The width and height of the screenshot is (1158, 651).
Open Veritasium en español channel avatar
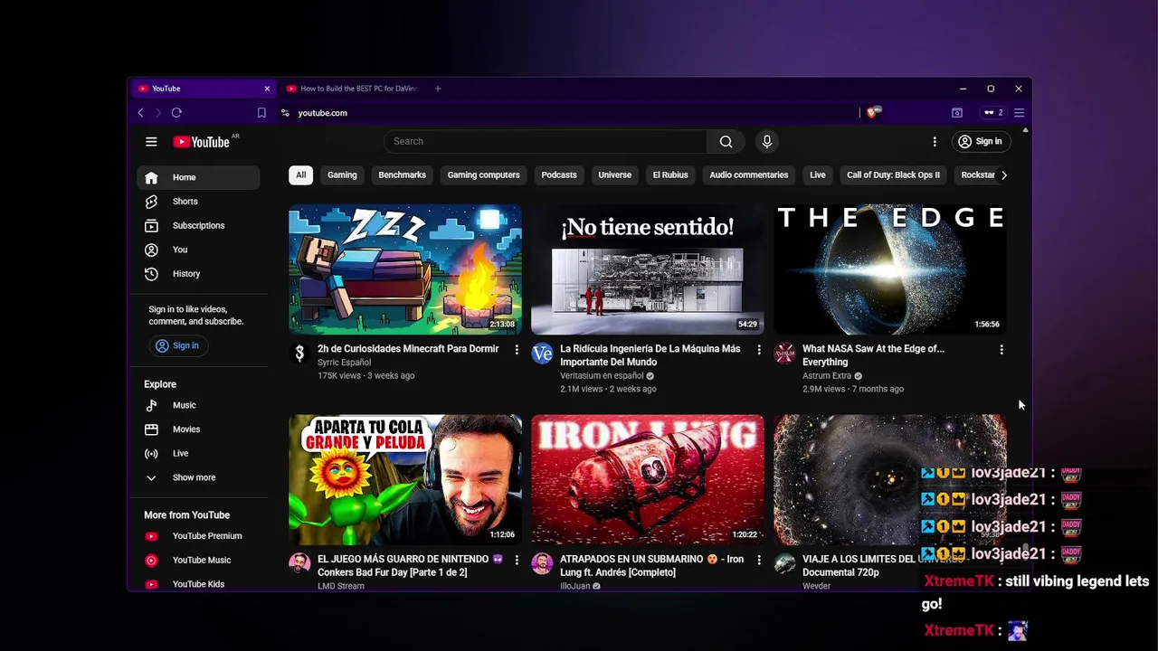click(542, 354)
